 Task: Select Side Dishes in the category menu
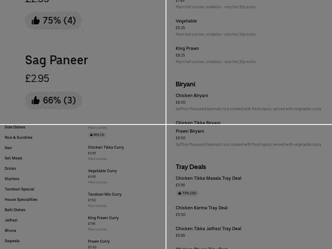[15, 127]
